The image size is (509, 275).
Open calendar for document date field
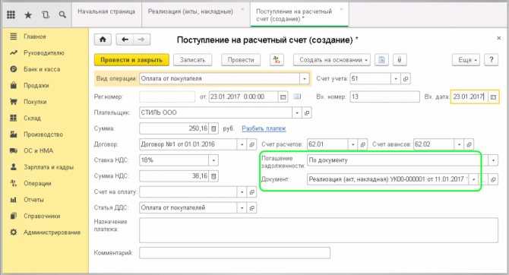pos(283,96)
